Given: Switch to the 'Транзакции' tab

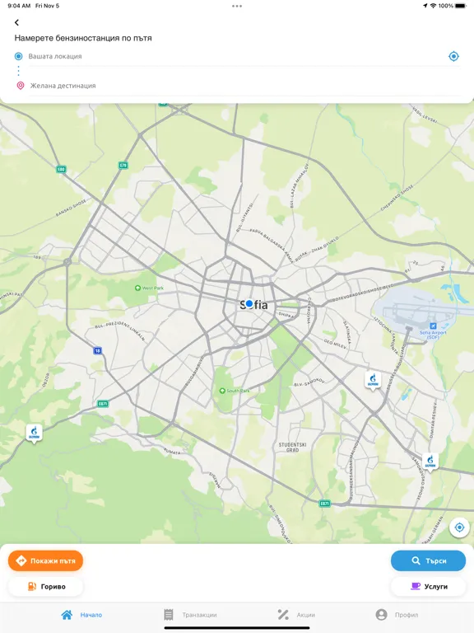Looking at the screenshot, I should click(x=190, y=614).
